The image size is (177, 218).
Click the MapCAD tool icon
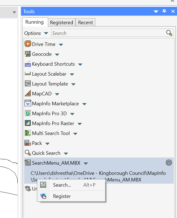28,93
